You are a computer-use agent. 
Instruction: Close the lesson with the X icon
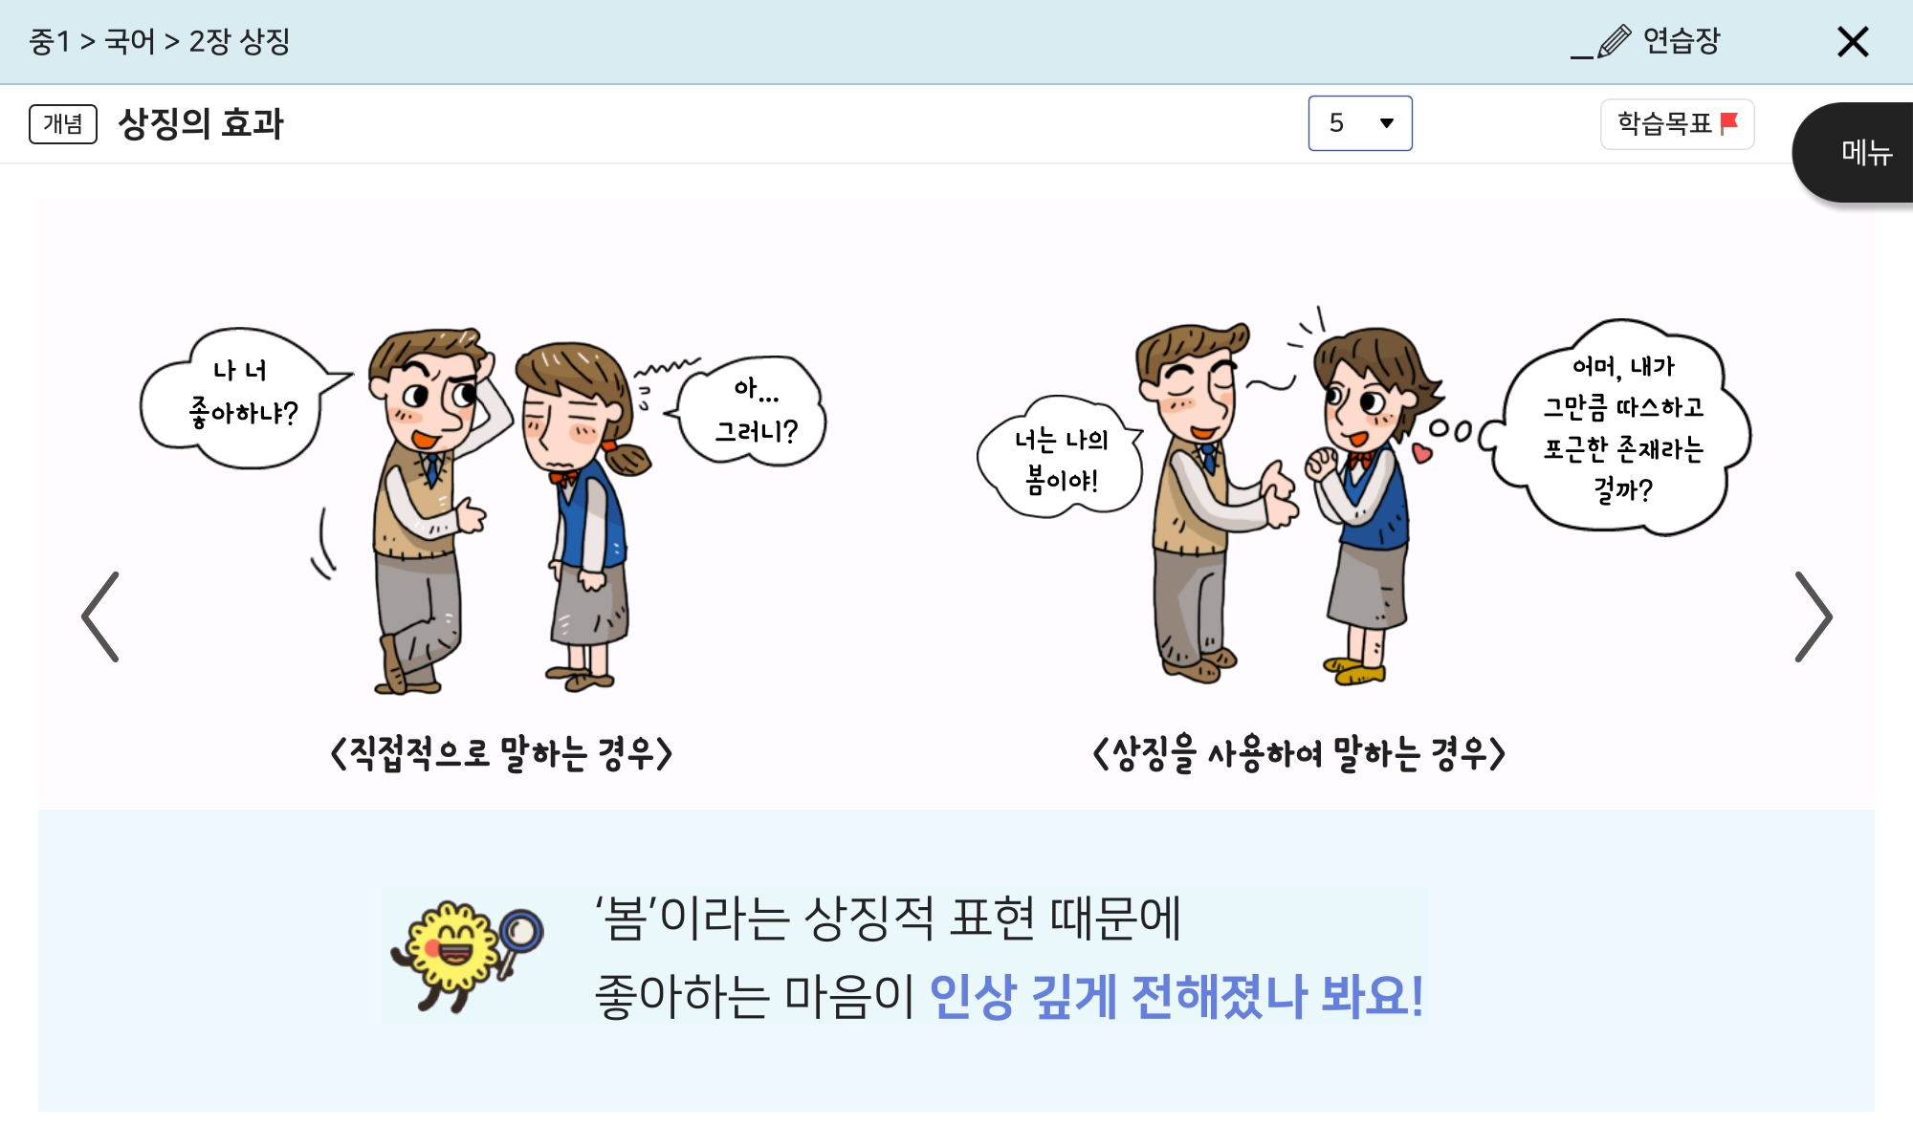tap(1853, 42)
